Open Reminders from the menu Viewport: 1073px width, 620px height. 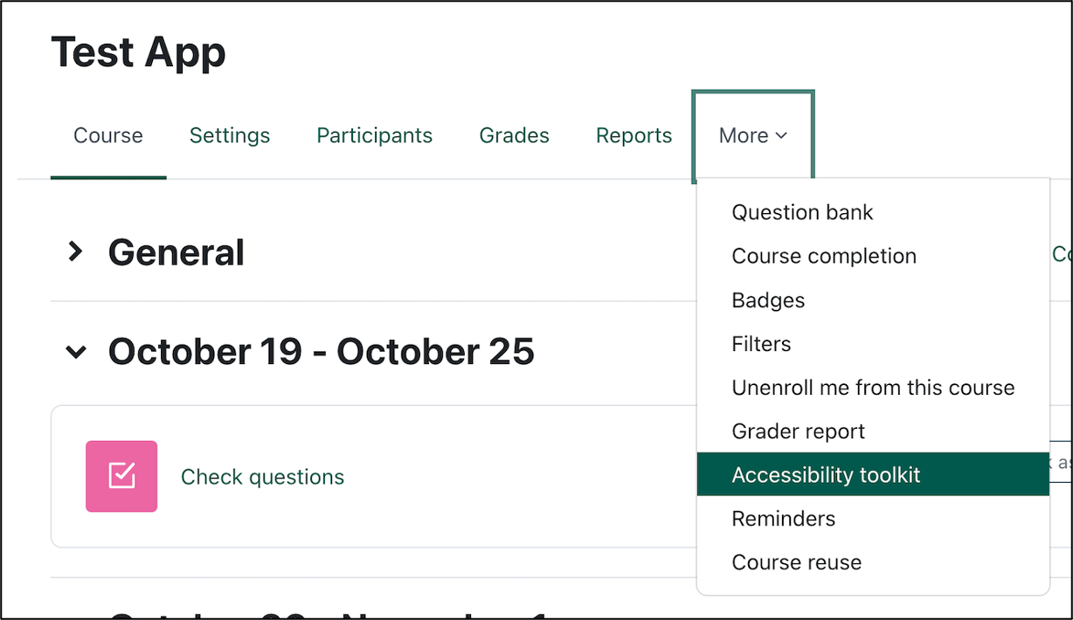coord(783,518)
